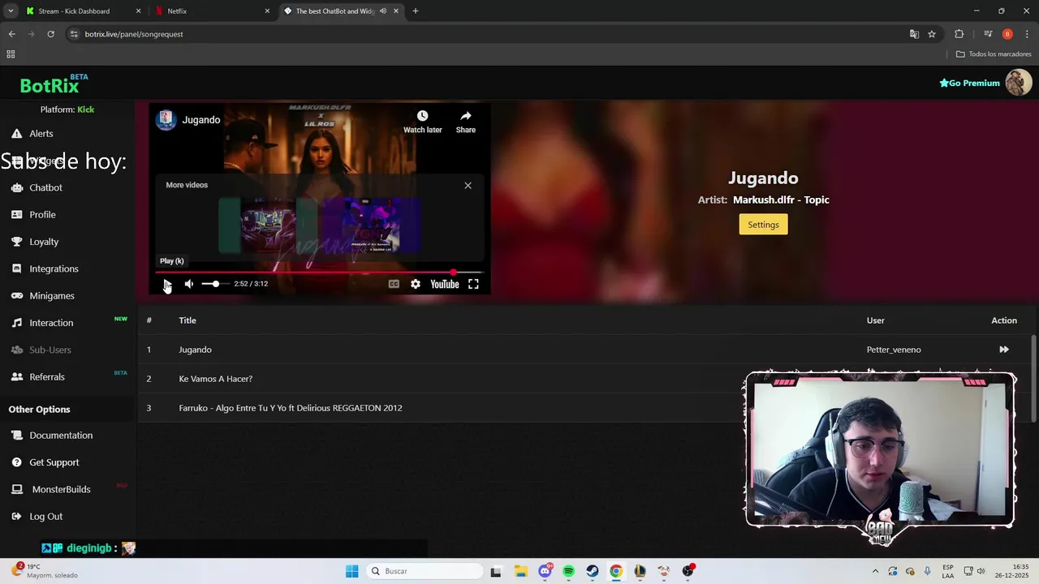Mute the BotRix tab via its speaker icon

coord(383,11)
